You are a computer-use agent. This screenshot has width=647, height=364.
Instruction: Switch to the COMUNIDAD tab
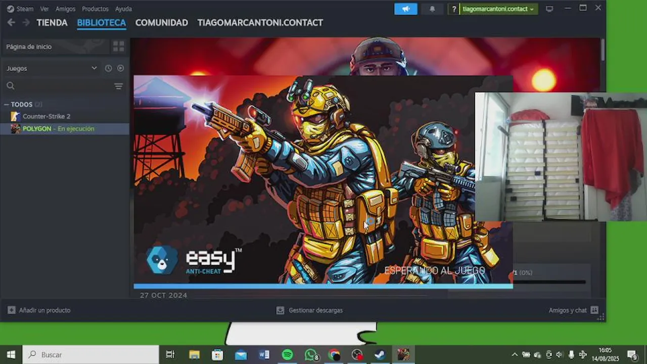tap(162, 23)
